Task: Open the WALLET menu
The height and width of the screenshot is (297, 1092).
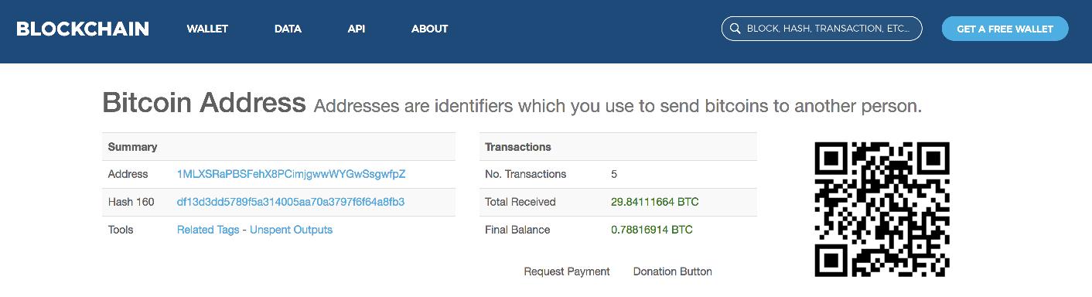Action: (x=207, y=29)
